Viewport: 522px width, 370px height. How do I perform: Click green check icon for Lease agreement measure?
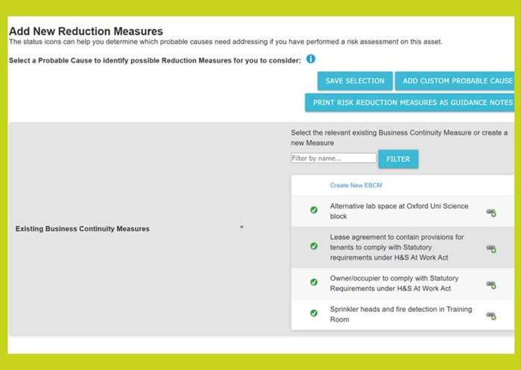coord(314,246)
